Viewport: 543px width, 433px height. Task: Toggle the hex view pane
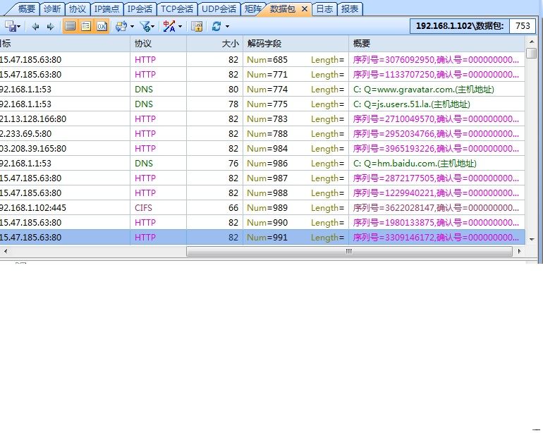click(x=102, y=26)
